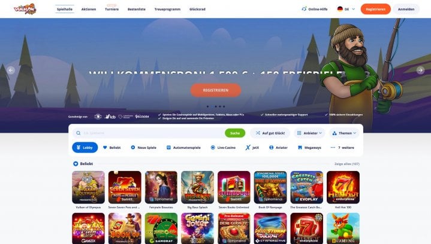Click the orange Registrieren header button
Screen dimensions: 431x244
375,9
